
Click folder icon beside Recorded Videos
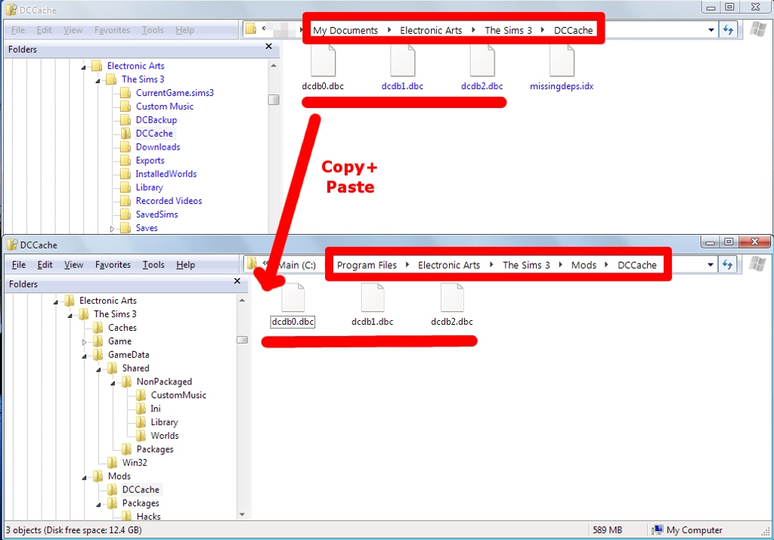point(126,201)
